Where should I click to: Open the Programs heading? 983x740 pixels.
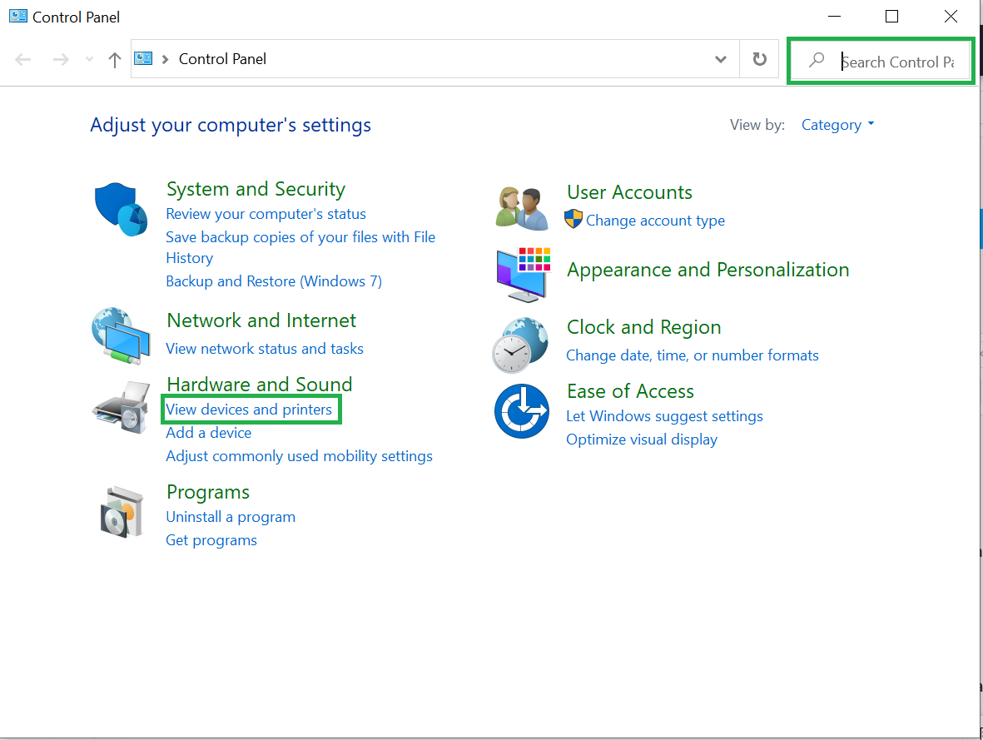pos(208,492)
